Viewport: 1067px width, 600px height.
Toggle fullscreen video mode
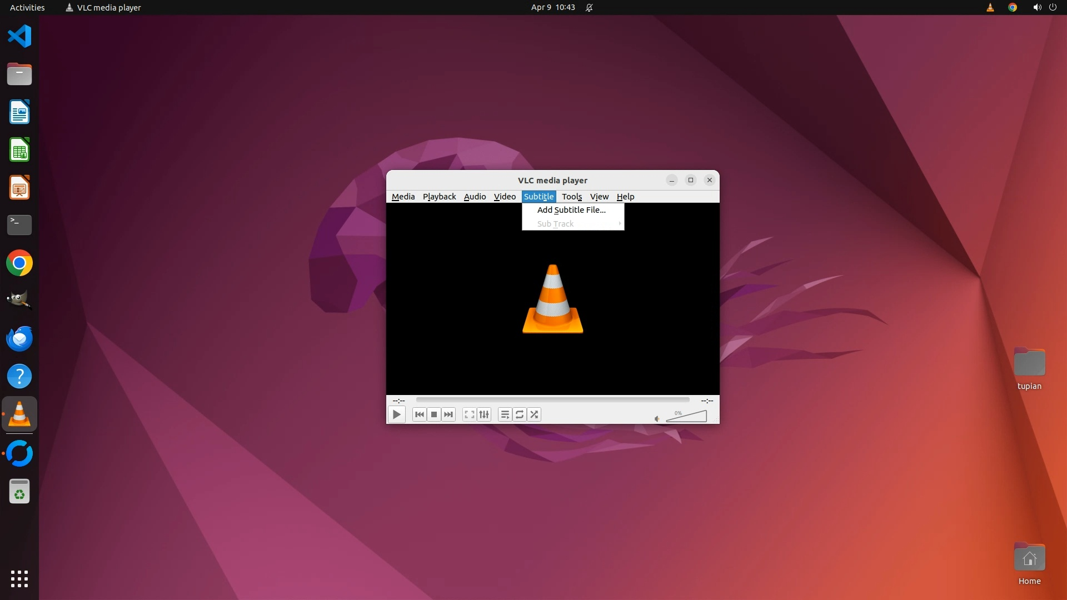coord(470,414)
